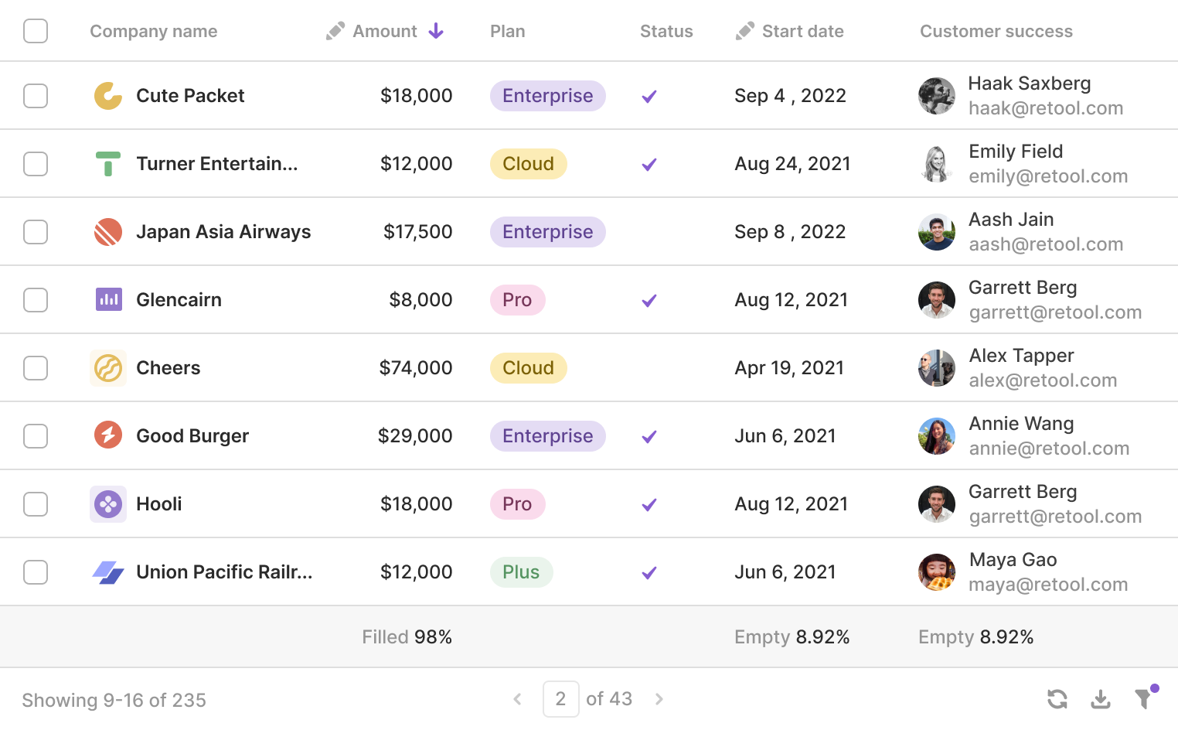Click the Glencairn bar-chart logo icon
Screen dimensions: 1178x730
(x=108, y=300)
